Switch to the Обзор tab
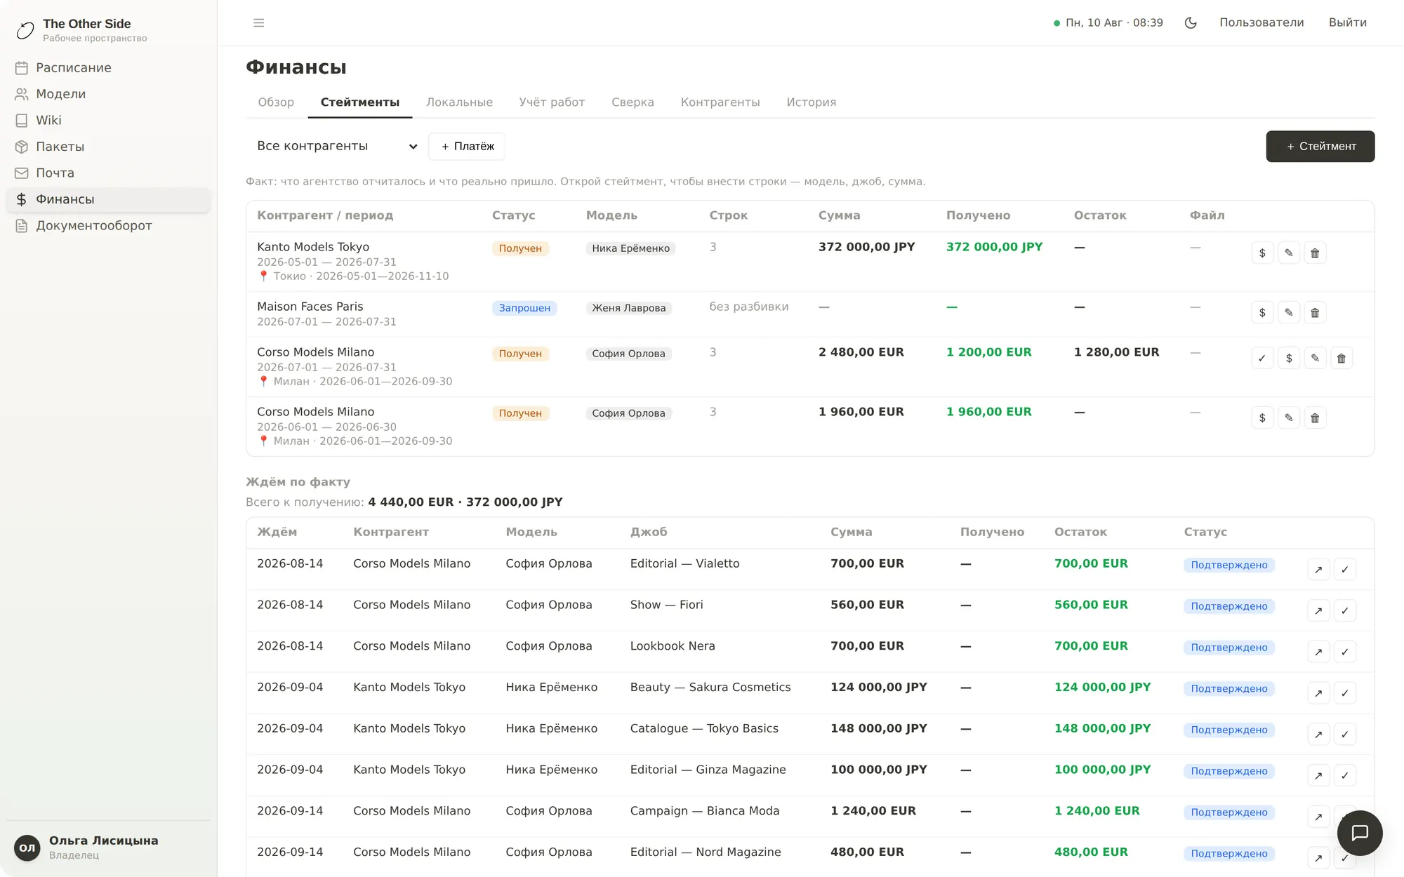The width and height of the screenshot is (1404, 877). (276, 102)
